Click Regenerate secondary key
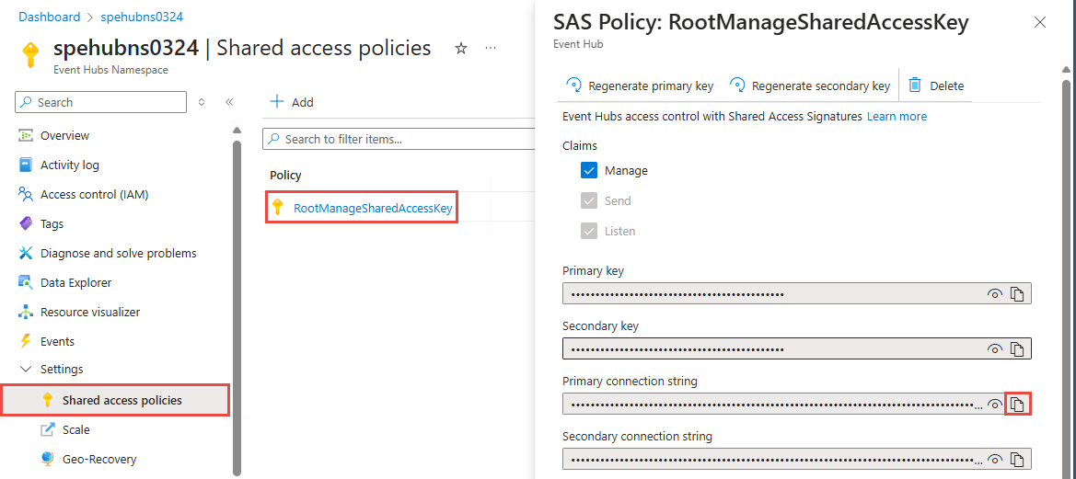 pos(810,86)
